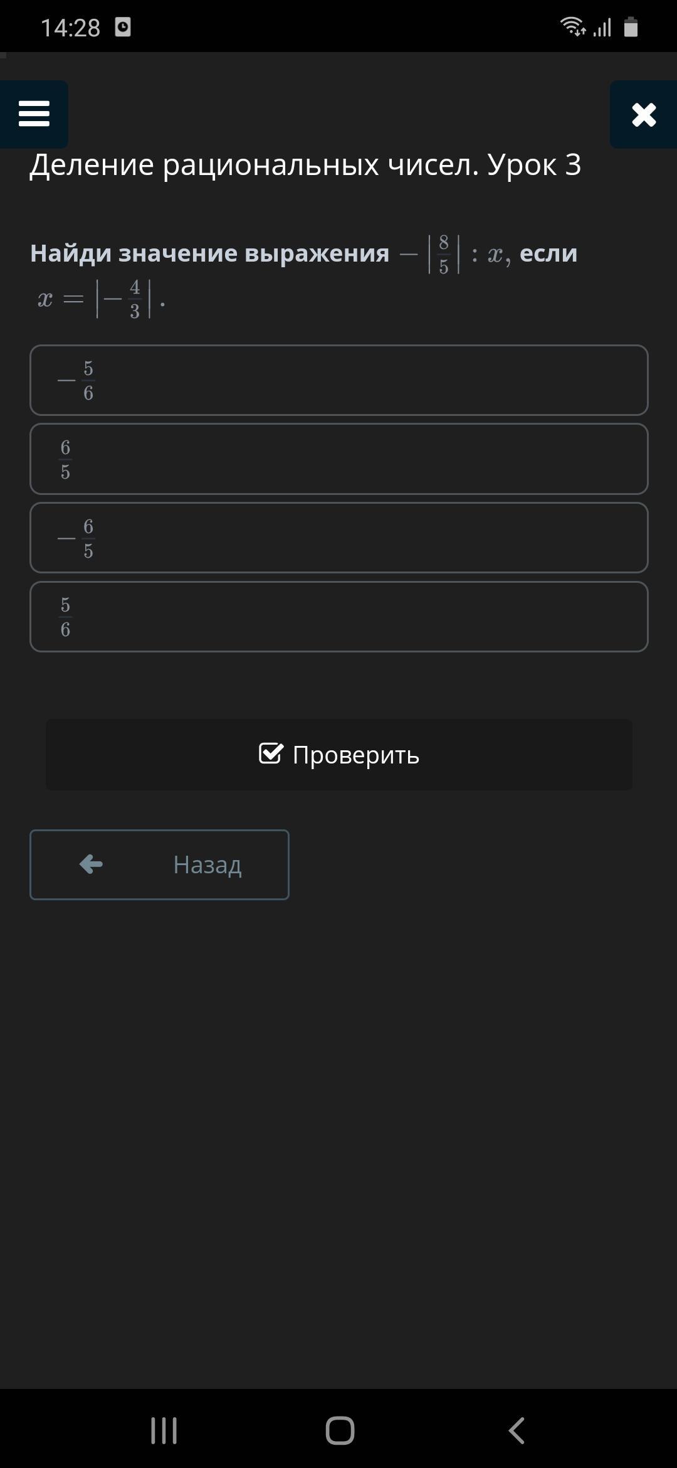677x1468 pixels.
Task: Tap the Android back navigation chevron
Action: click(x=517, y=1431)
